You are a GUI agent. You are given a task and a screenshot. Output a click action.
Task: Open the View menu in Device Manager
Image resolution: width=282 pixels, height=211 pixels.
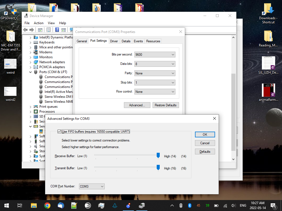pyautogui.click(x=51, y=23)
